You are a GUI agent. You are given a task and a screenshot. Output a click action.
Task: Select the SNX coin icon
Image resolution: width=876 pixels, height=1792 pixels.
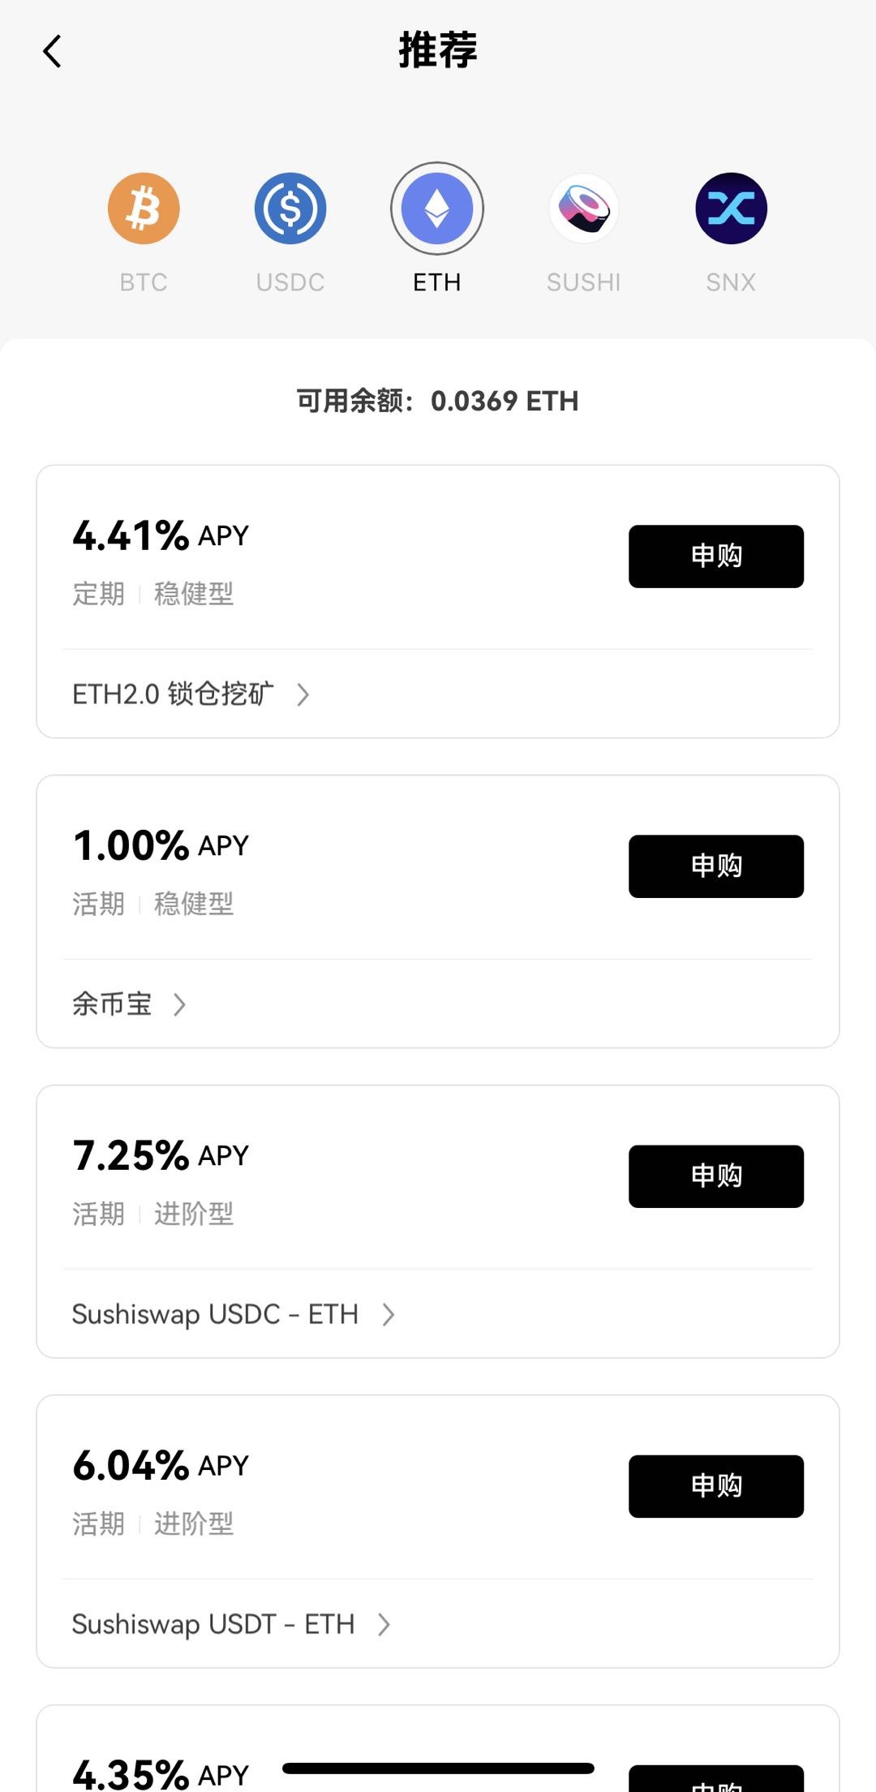(x=731, y=208)
